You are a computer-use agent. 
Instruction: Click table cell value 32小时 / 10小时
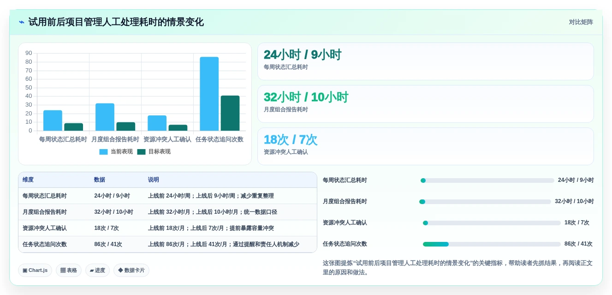coord(114,212)
